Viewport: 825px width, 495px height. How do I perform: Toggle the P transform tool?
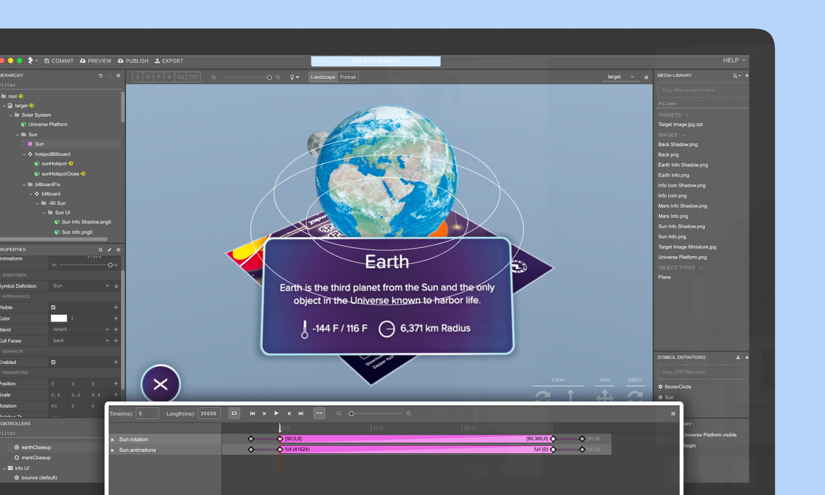[x=158, y=77]
